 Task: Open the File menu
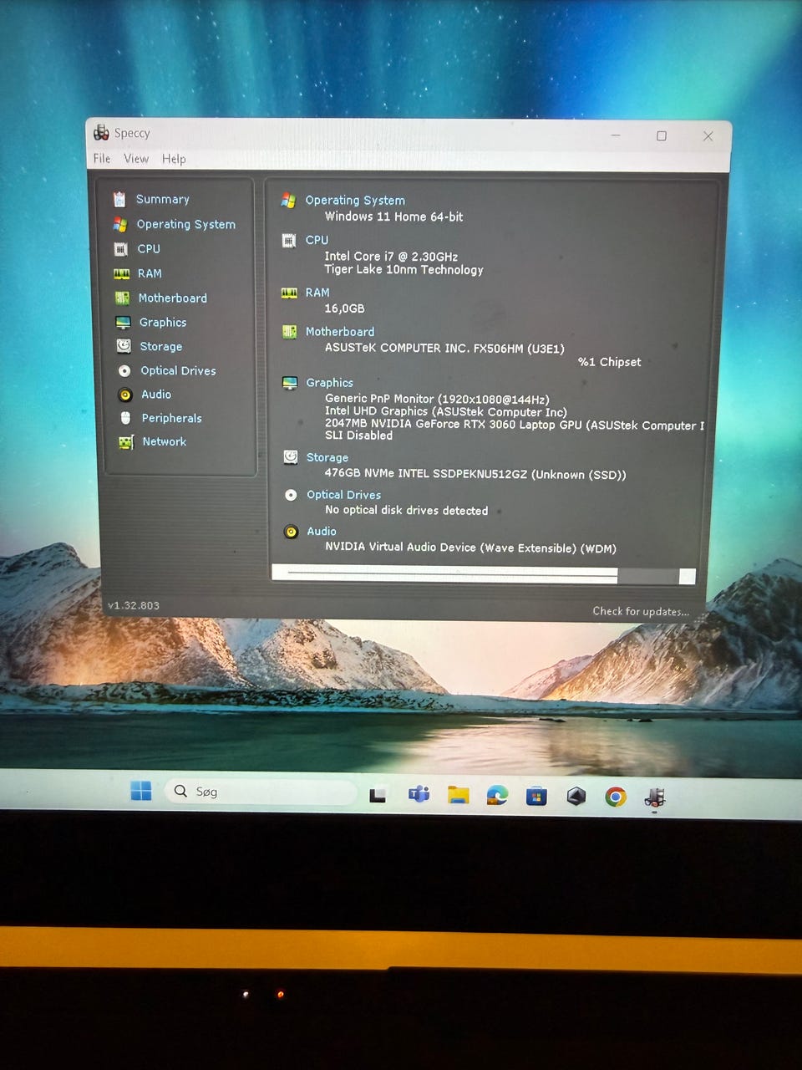click(x=102, y=159)
